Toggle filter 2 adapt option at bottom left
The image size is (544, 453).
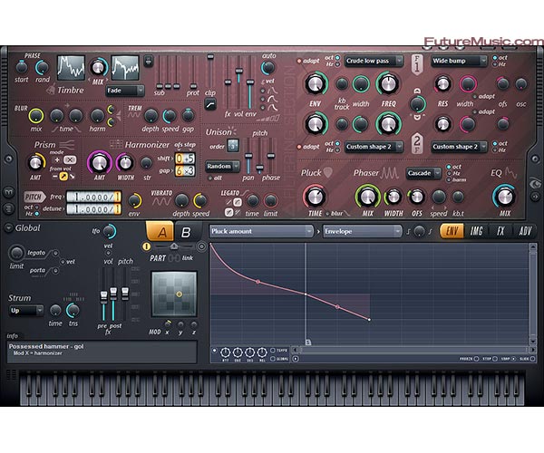pyautogui.click(x=298, y=147)
